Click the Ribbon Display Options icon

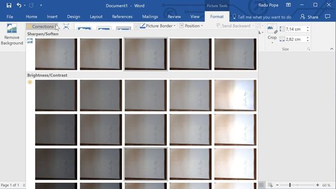(x=288, y=5)
